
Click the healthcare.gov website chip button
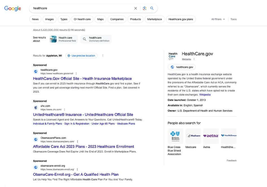click(x=182, y=67)
